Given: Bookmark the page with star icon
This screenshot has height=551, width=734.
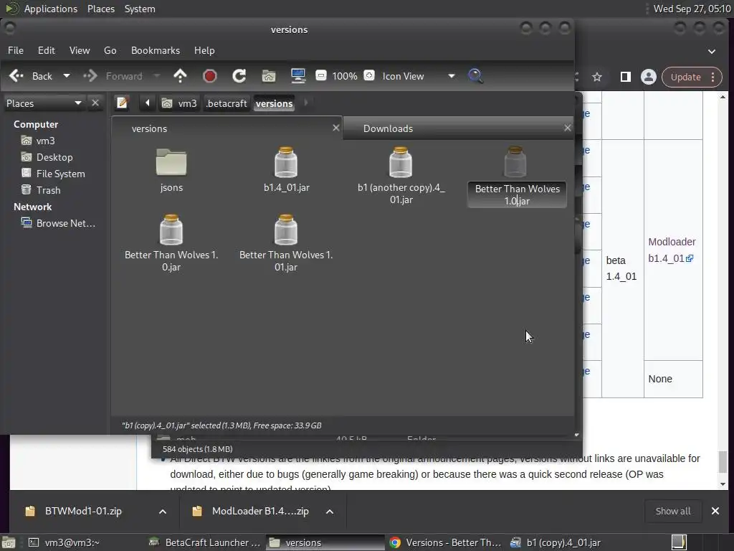Looking at the screenshot, I should [x=597, y=77].
